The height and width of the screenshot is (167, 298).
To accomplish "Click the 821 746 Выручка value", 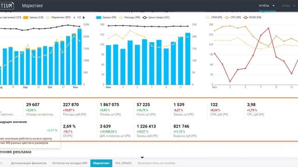I will 181,126.
